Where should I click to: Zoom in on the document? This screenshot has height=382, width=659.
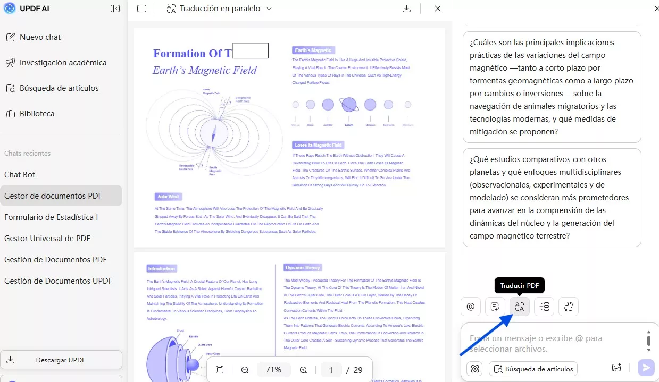coord(303,370)
